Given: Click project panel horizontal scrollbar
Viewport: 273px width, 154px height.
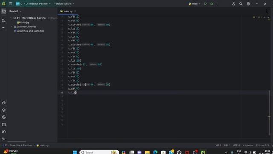Looking at the screenshot, I should click(17, 142).
